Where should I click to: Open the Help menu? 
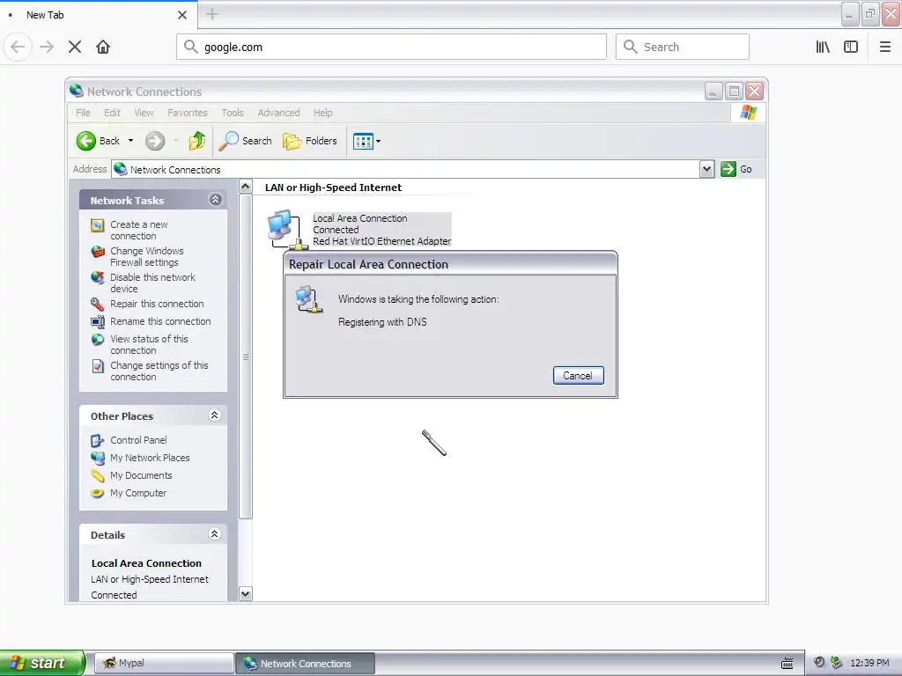click(x=322, y=113)
